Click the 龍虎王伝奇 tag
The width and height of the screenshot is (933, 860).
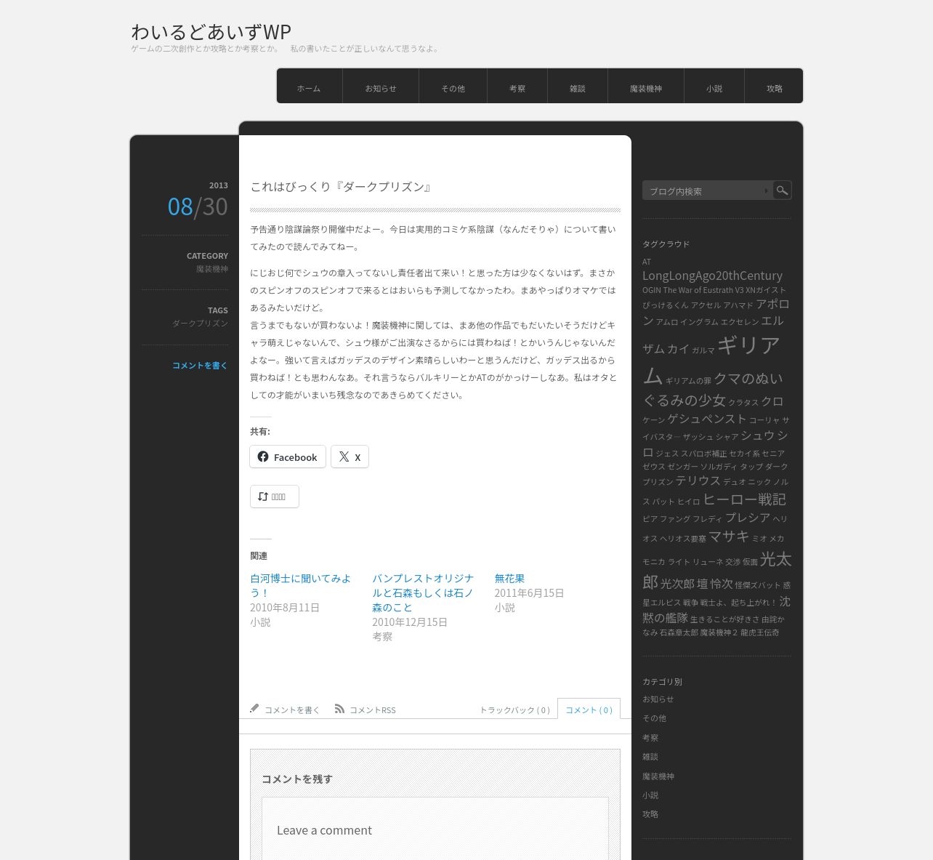[759, 632]
